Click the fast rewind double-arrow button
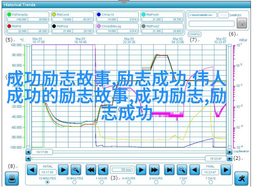253x187 pixels. pyautogui.click(x=91, y=169)
